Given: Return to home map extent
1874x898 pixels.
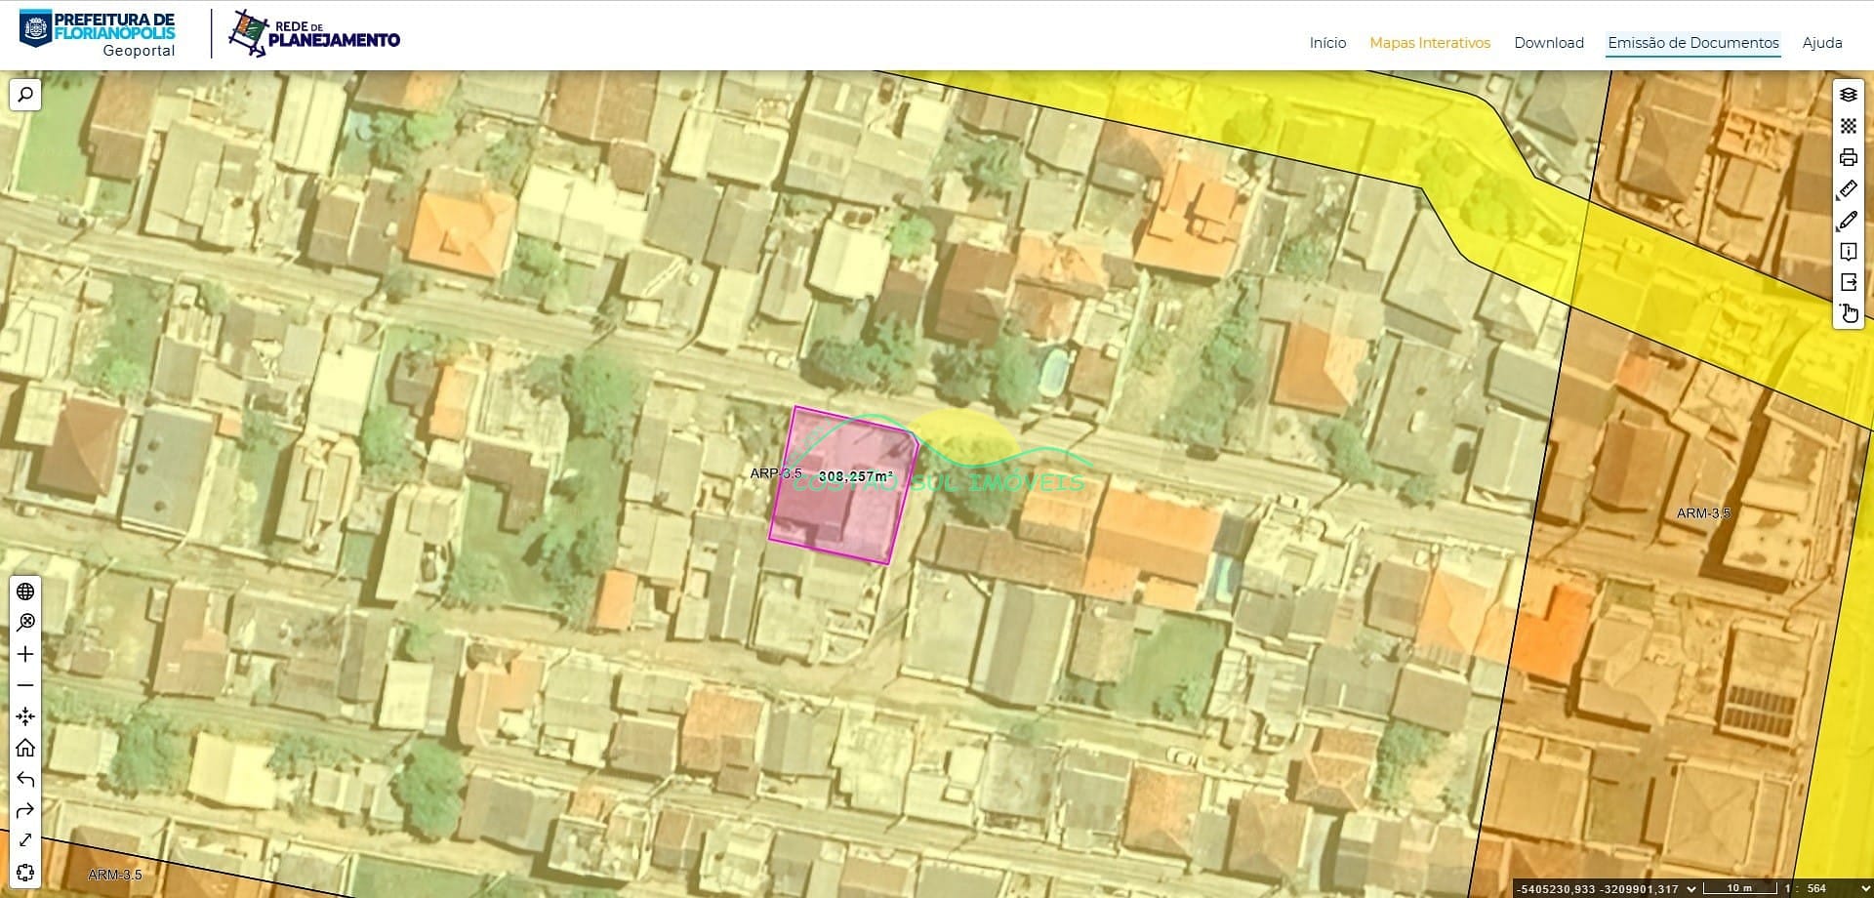Looking at the screenshot, I should 25,748.
